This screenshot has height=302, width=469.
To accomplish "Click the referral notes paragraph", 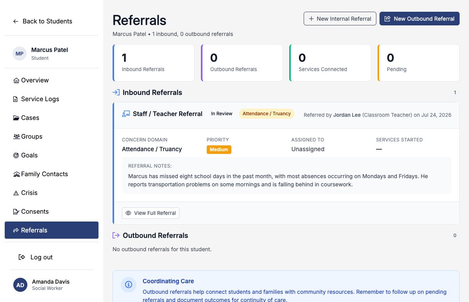I will [x=278, y=180].
